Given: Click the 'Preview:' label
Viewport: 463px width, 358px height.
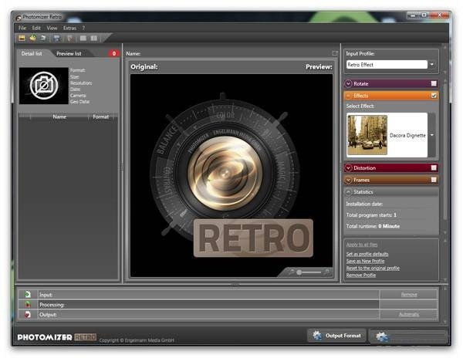Looking at the screenshot, I should point(319,67).
